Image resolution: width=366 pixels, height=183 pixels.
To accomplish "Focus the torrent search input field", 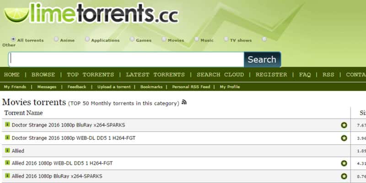I will (x=126, y=59).
